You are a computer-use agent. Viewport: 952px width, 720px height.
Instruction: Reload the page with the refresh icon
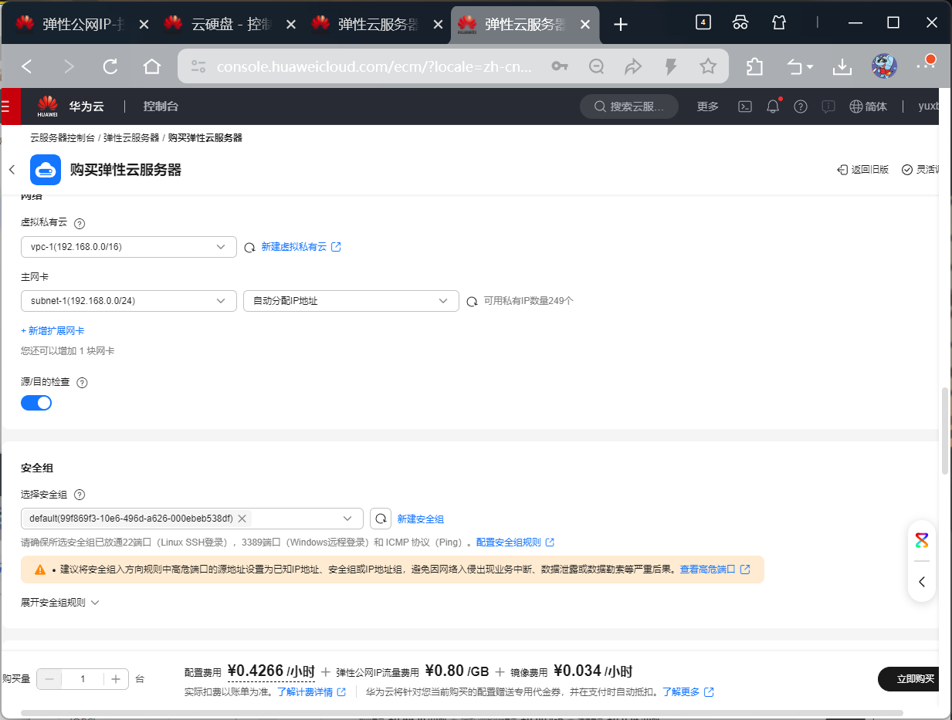(x=110, y=67)
